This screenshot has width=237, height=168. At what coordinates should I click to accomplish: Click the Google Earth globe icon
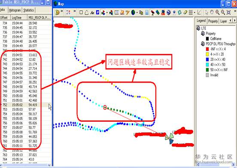pos(169,12)
